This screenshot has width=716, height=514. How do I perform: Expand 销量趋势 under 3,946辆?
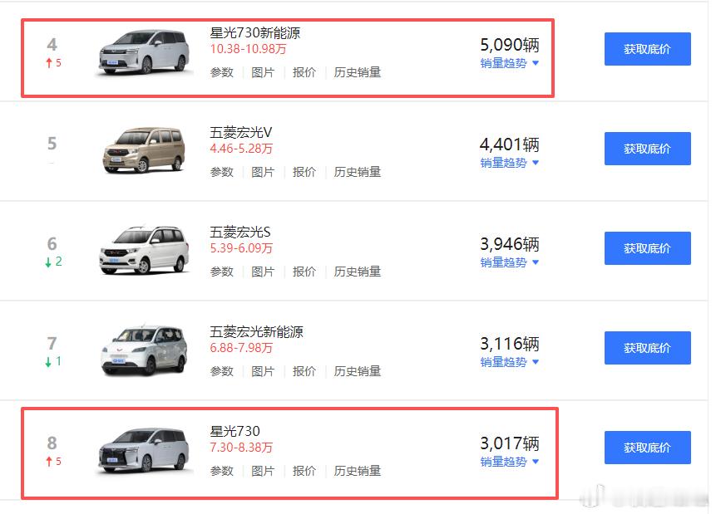[x=509, y=262]
